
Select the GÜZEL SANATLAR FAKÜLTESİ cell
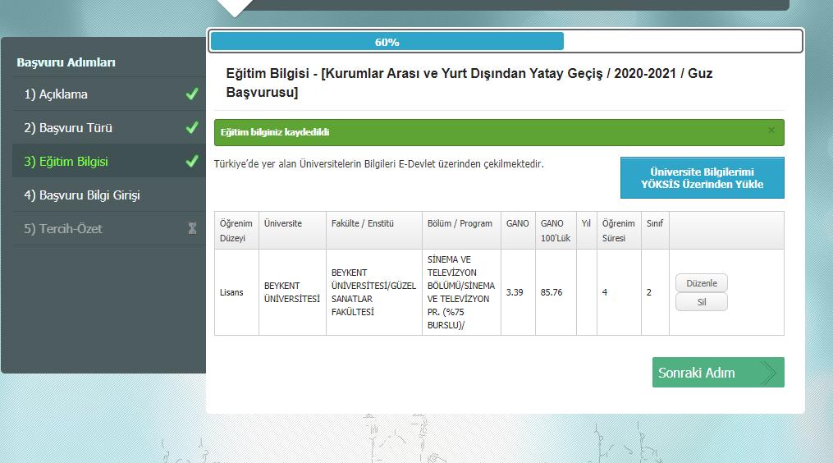374,292
